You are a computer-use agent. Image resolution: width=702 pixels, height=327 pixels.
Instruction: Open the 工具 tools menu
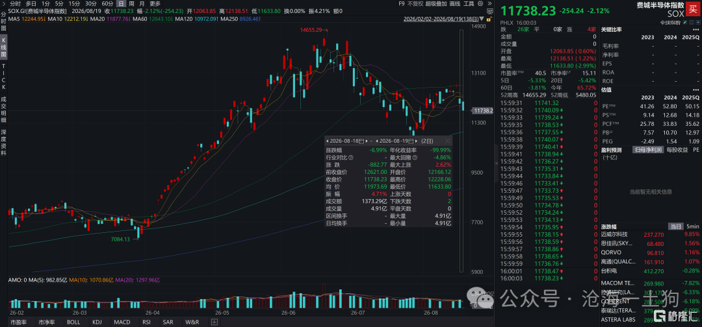[x=469, y=4]
